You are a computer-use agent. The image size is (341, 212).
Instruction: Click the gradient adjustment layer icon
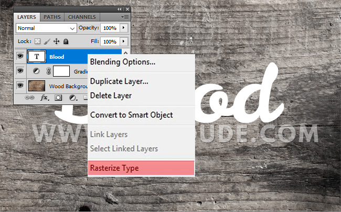pyautogui.click(x=36, y=71)
